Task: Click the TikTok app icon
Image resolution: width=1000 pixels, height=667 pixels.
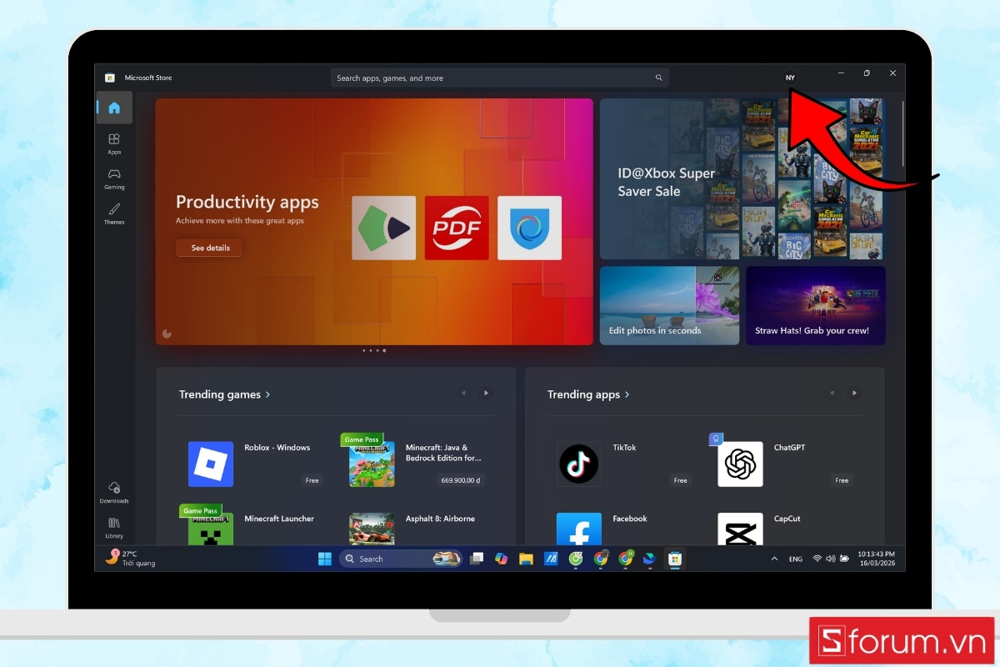Action: 578,464
